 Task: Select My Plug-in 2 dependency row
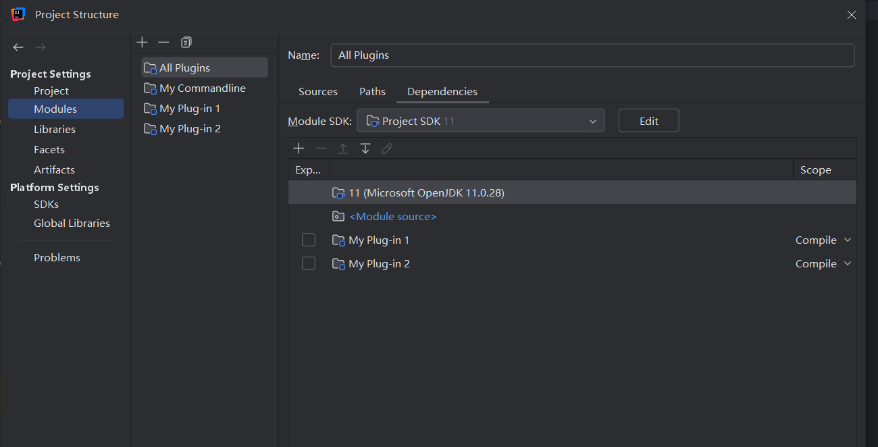(572, 263)
